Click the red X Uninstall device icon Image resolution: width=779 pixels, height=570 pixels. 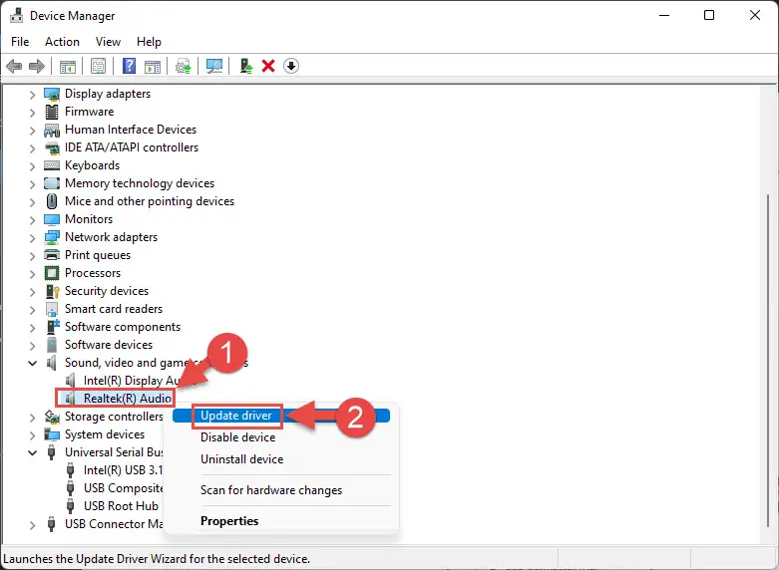pos(268,66)
